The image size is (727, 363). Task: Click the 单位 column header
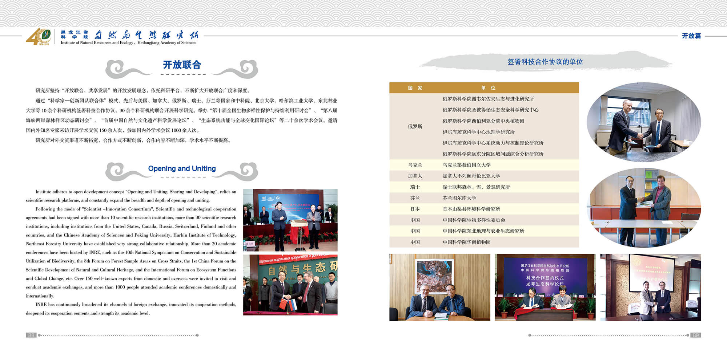(488, 88)
